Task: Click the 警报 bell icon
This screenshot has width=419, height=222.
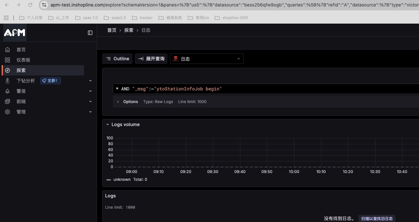Action: tap(7, 91)
